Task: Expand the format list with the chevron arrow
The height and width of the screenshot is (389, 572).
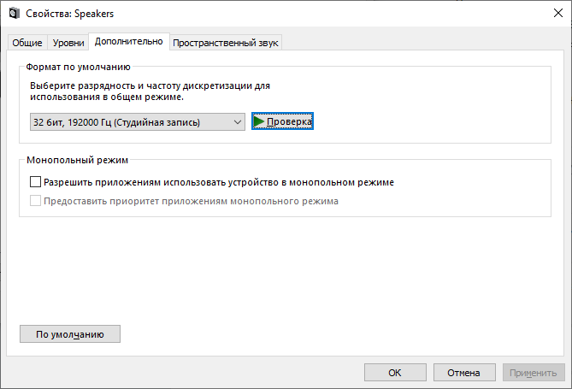Action: click(238, 122)
